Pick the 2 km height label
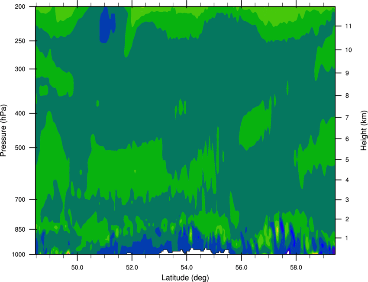This screenshot has width=368, height=282. pos(347,219)
